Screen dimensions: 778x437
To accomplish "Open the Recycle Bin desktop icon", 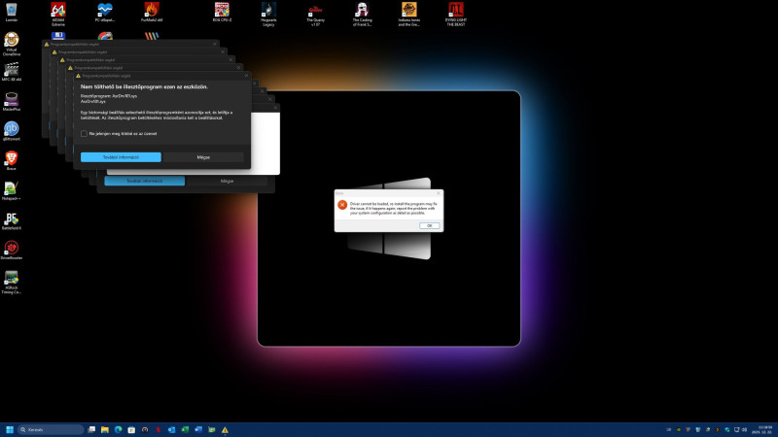I will coord(12,13).
